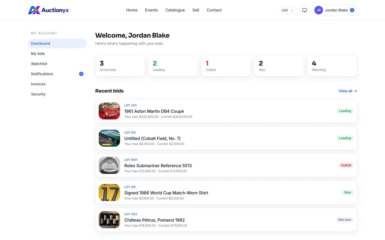Go to the Sell page

[x=196, y=10]
